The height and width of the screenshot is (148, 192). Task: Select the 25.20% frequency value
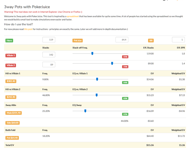pos(46,111)
